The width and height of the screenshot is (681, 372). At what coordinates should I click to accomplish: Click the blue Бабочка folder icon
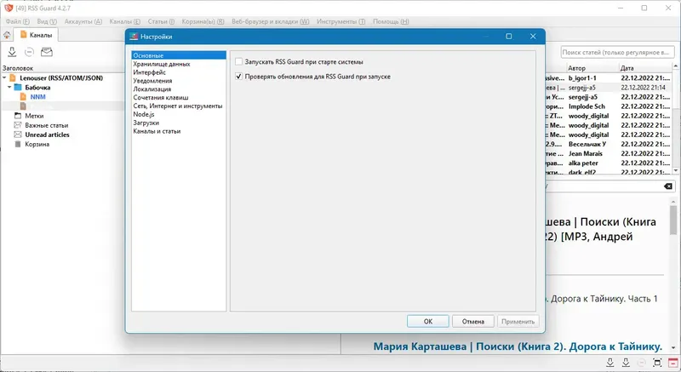pos(18,87)
